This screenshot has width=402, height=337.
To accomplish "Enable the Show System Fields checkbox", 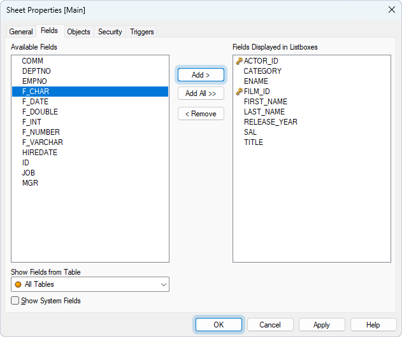I will point(15,301).
